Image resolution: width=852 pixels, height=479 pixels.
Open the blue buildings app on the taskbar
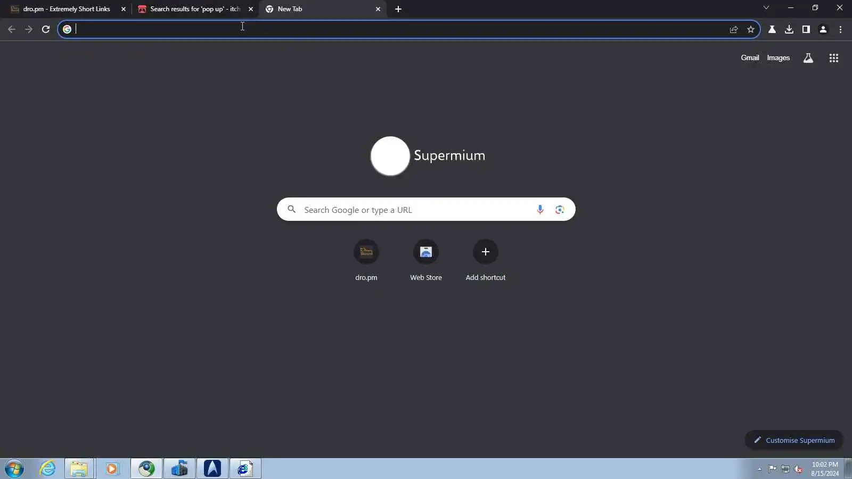click(x=179, y=469)
